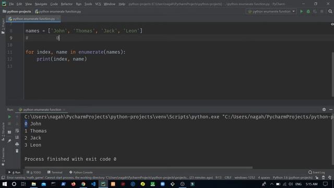Click the horizontal scrollbar in Run console
Screen dimensions: 334x188
coord(138,168)
